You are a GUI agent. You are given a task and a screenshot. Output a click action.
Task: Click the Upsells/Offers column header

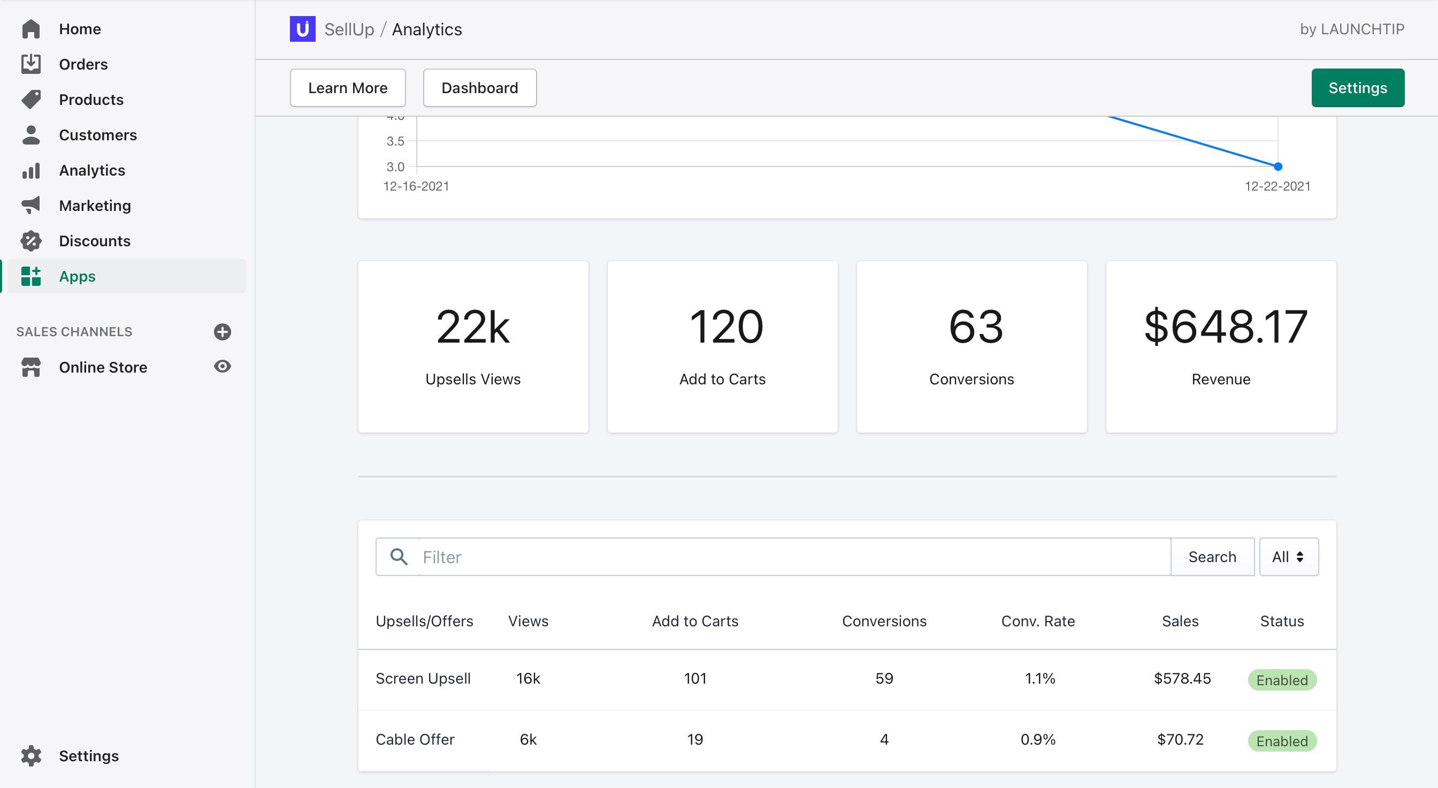[424, 621]
